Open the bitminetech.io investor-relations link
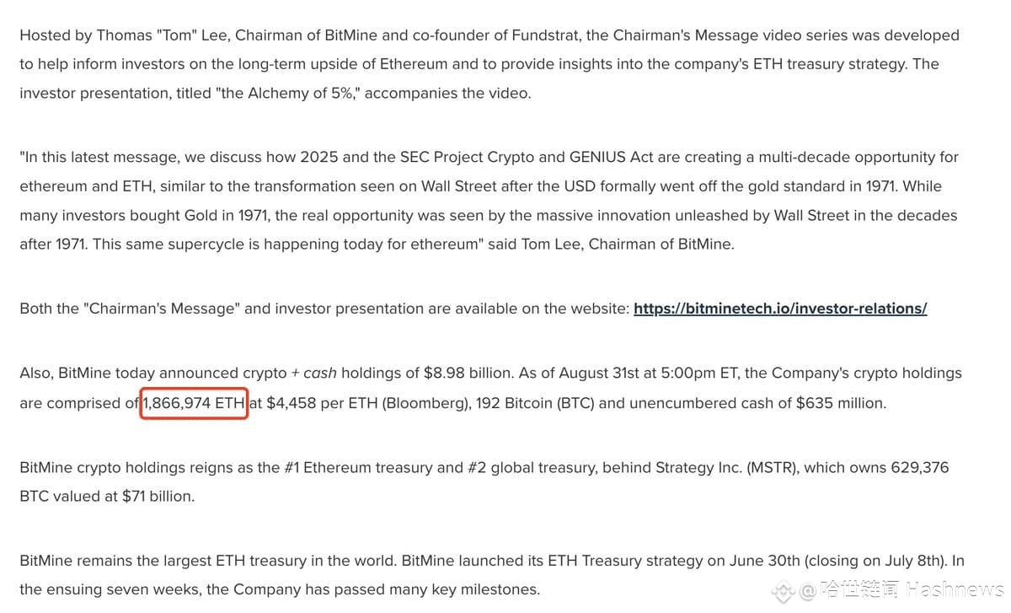The height and width of the screenshot is (613, 1011). (780, 309)
